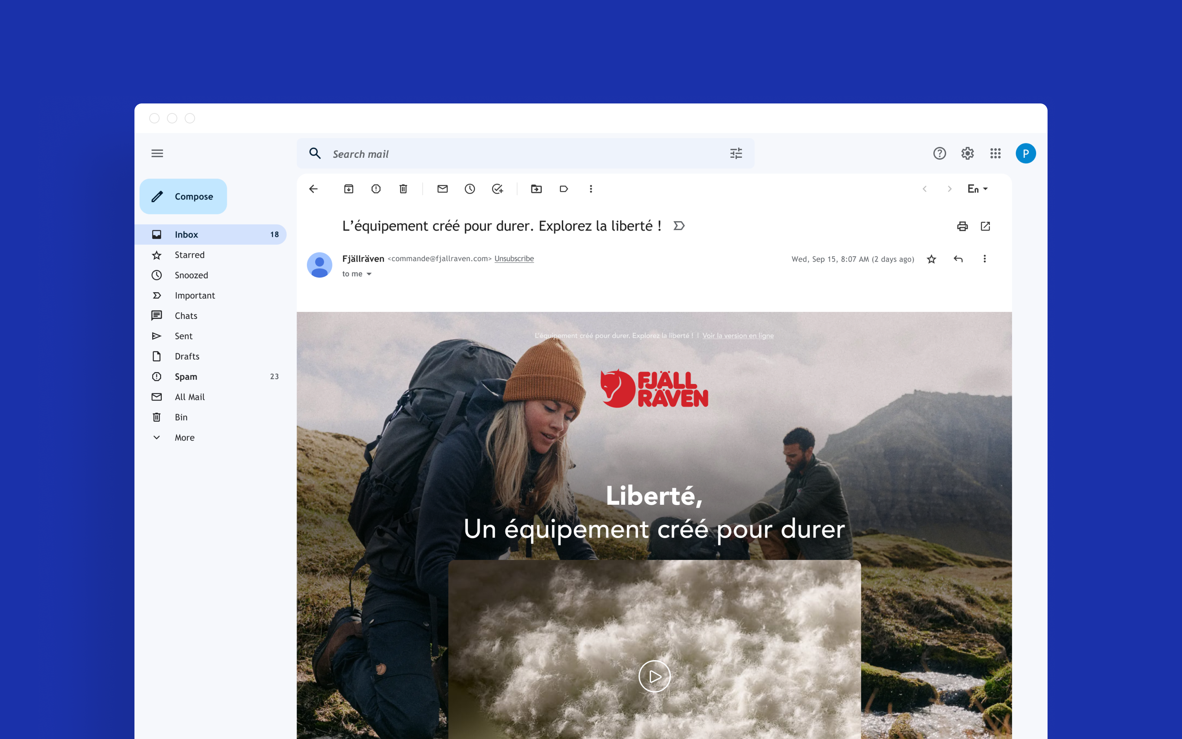The height and width of the screenshot is (739, 1182).
Task: Toggle importance marker beside subject
Action: coord(679,226)
